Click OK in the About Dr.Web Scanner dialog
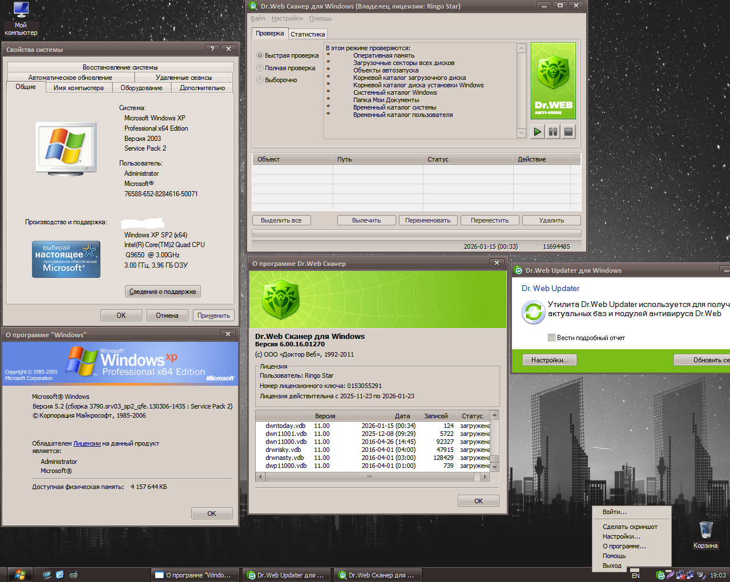 478,501
